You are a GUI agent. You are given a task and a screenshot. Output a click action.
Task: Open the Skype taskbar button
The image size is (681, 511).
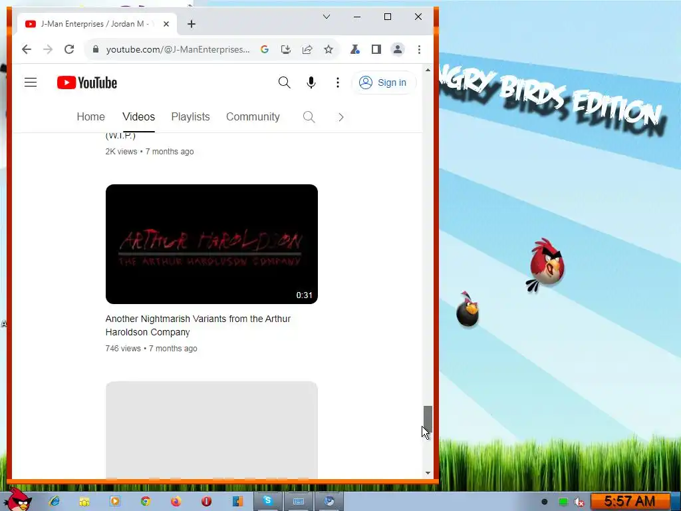point(267,501)
